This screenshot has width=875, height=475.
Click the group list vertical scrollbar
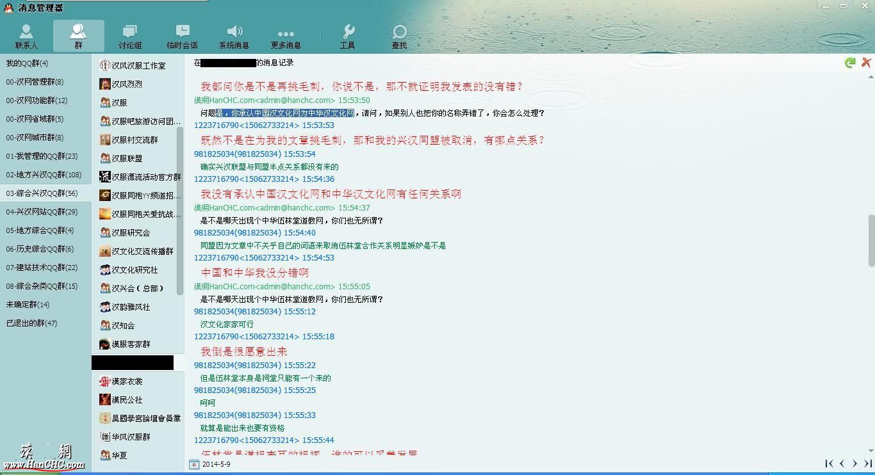[x=180, y=211]
